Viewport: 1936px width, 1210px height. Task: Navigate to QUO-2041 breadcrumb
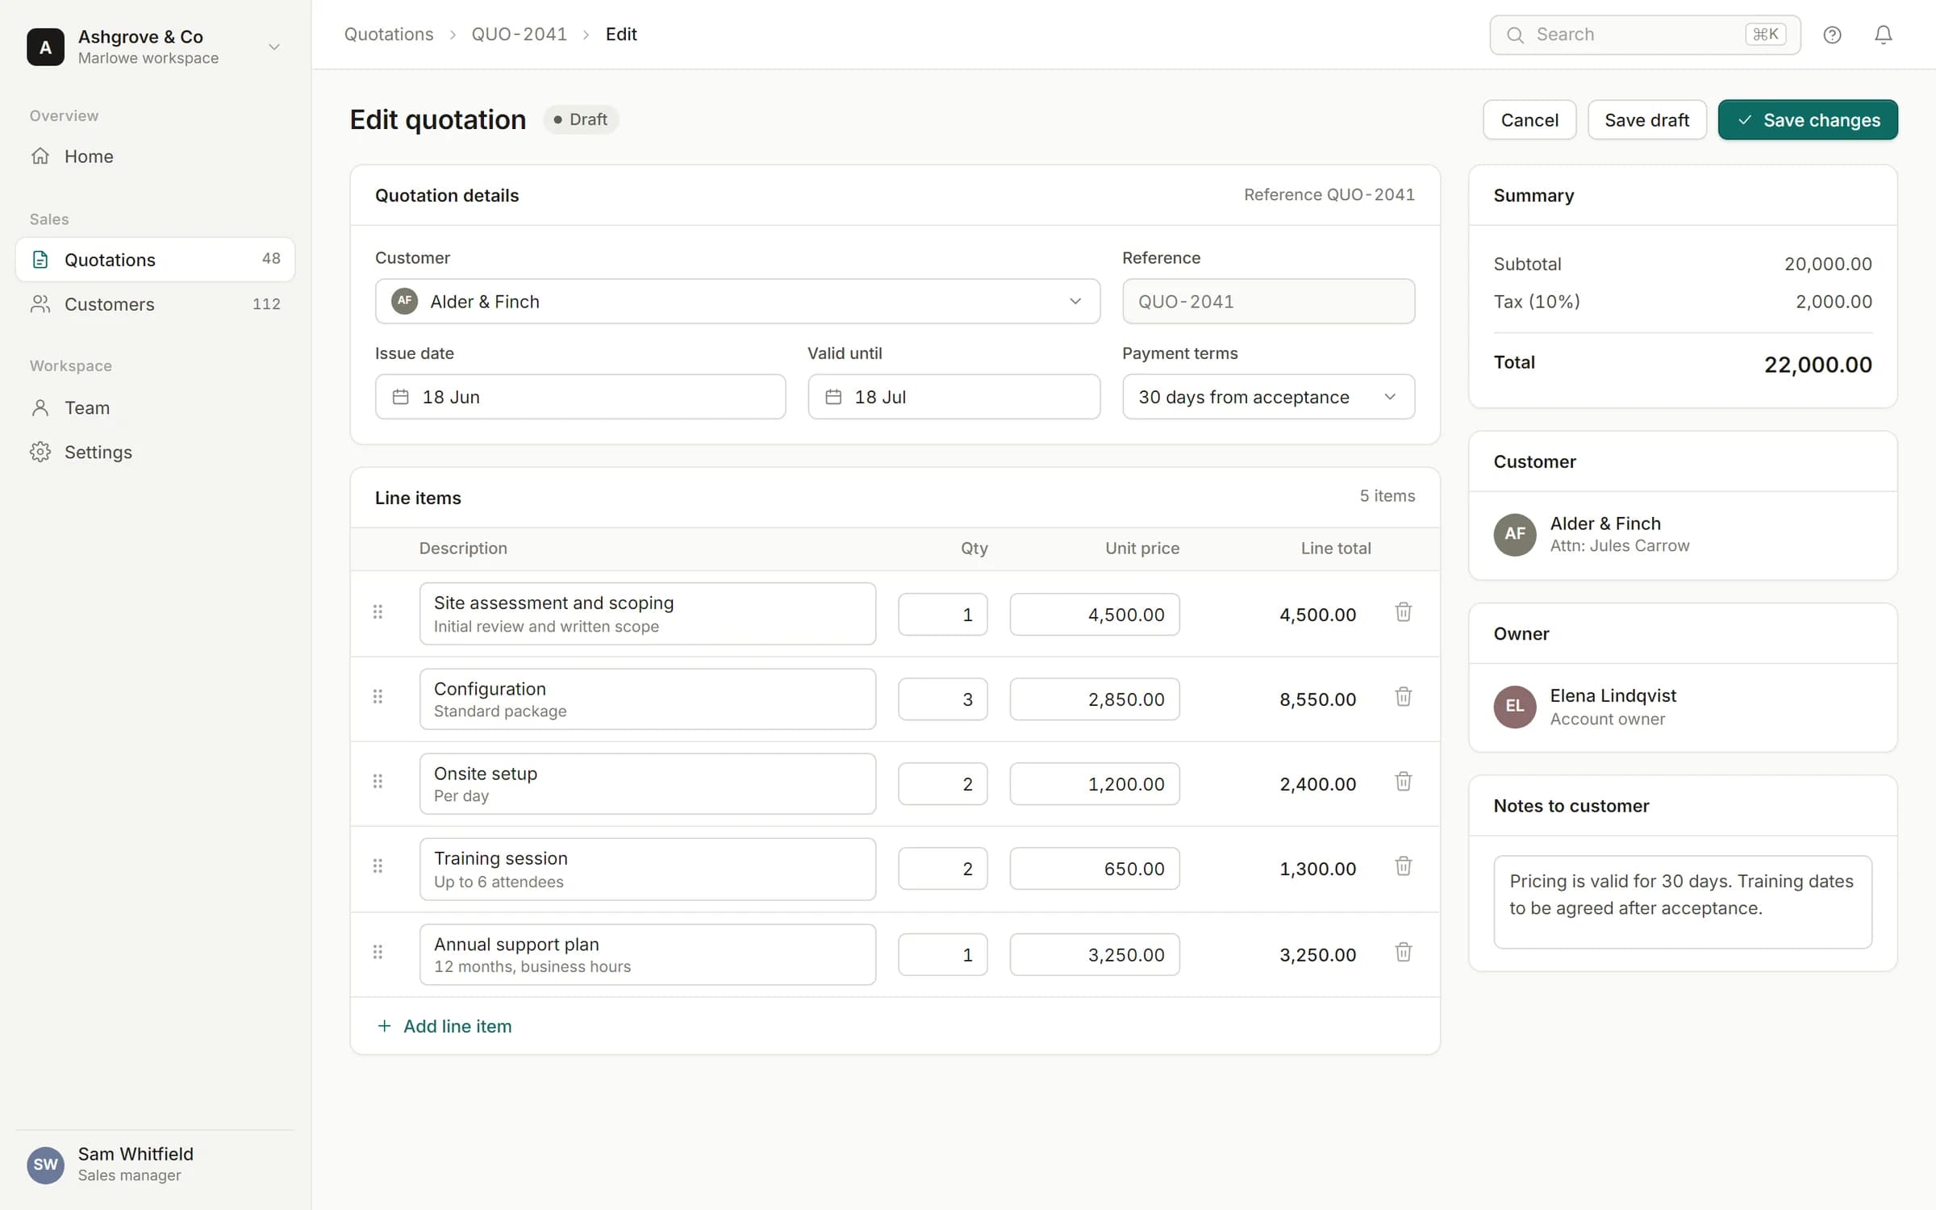[x=519, y=35]
